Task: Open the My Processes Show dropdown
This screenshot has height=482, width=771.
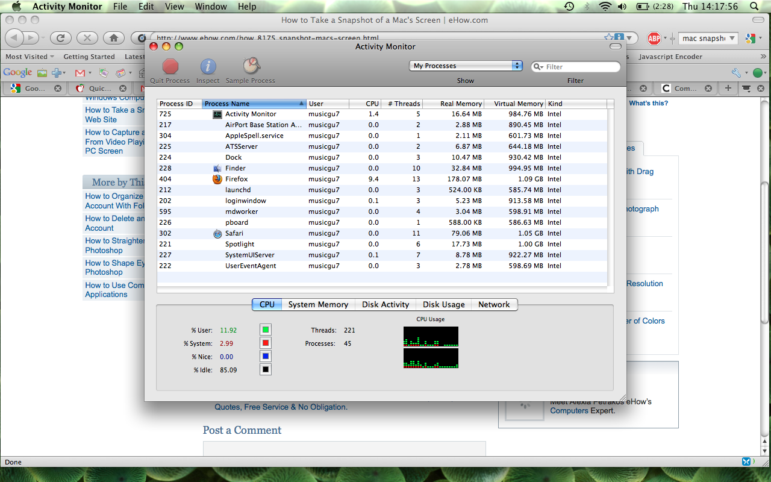Action: point(466,66)
